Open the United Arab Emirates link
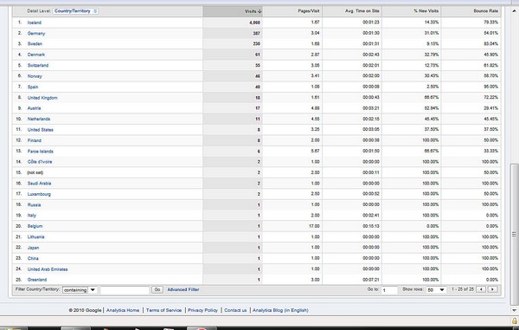This screenshot has width=519, height=330. (48, 269)
